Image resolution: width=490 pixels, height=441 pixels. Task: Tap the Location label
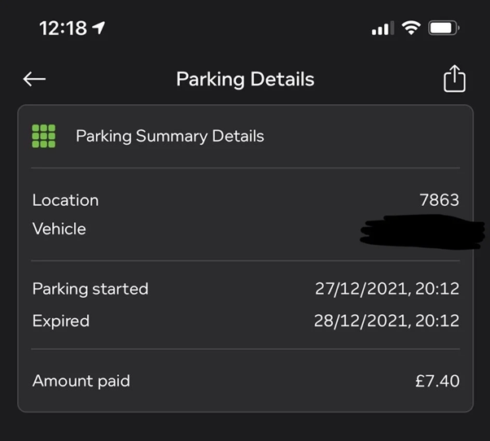[65, 200]
